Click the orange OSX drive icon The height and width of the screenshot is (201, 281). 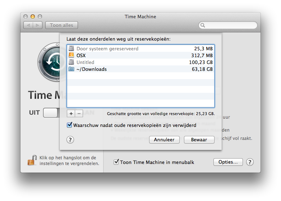(x=71, y=55)
